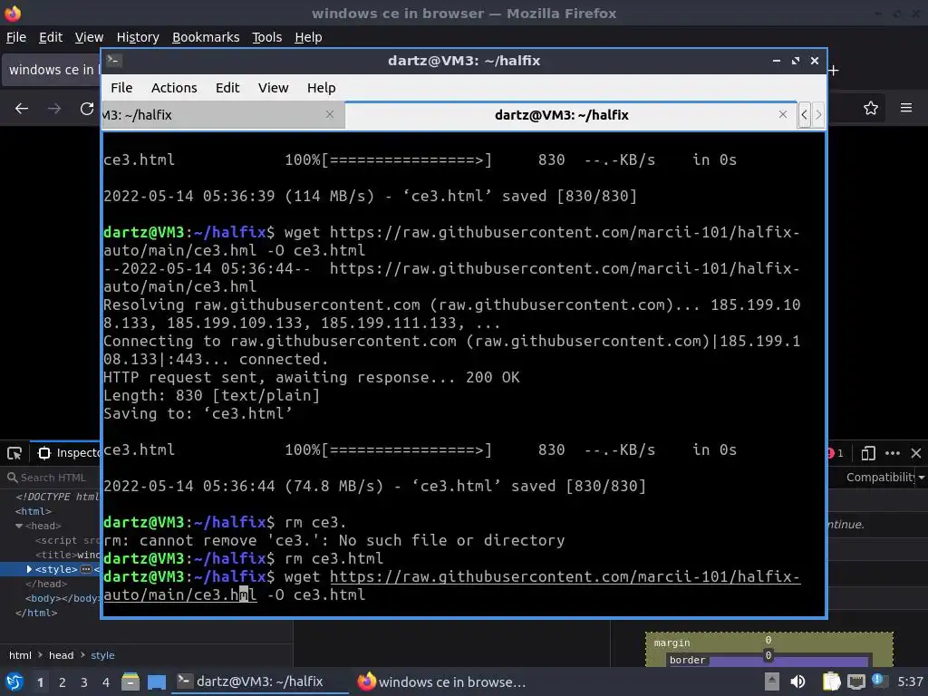This screenshot has width=928, height=696.
Task: Switch to workspace 2
Action: pyautogui.click(x=63, y=682)
